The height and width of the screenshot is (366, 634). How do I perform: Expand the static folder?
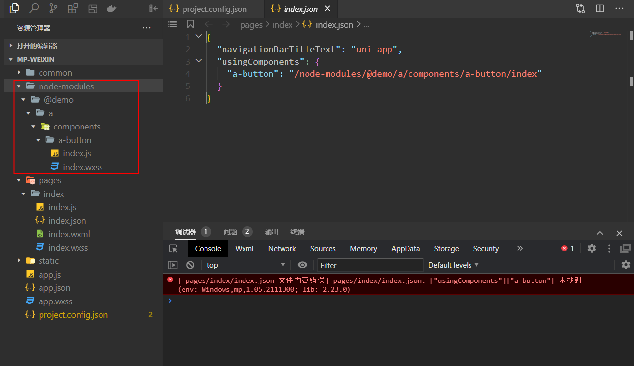83,260
